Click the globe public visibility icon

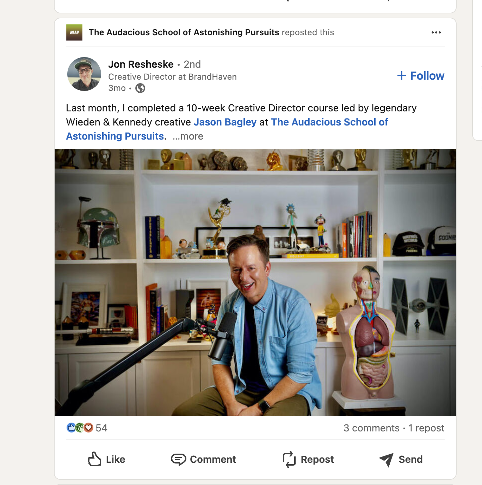tap(140, 88)
